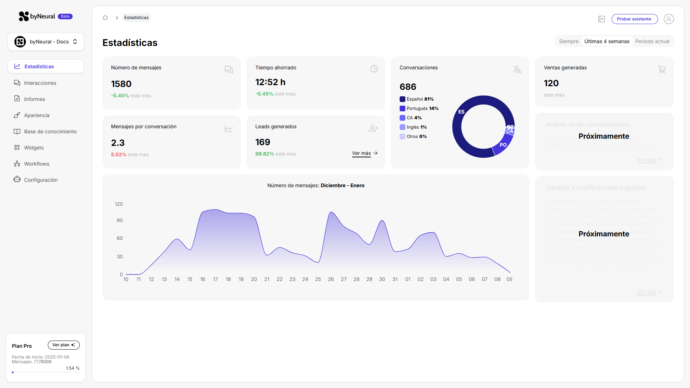The image size is (690, 388).
Task: Click the shopping cart icon in Ventas generadas
Action: (662, 69)
